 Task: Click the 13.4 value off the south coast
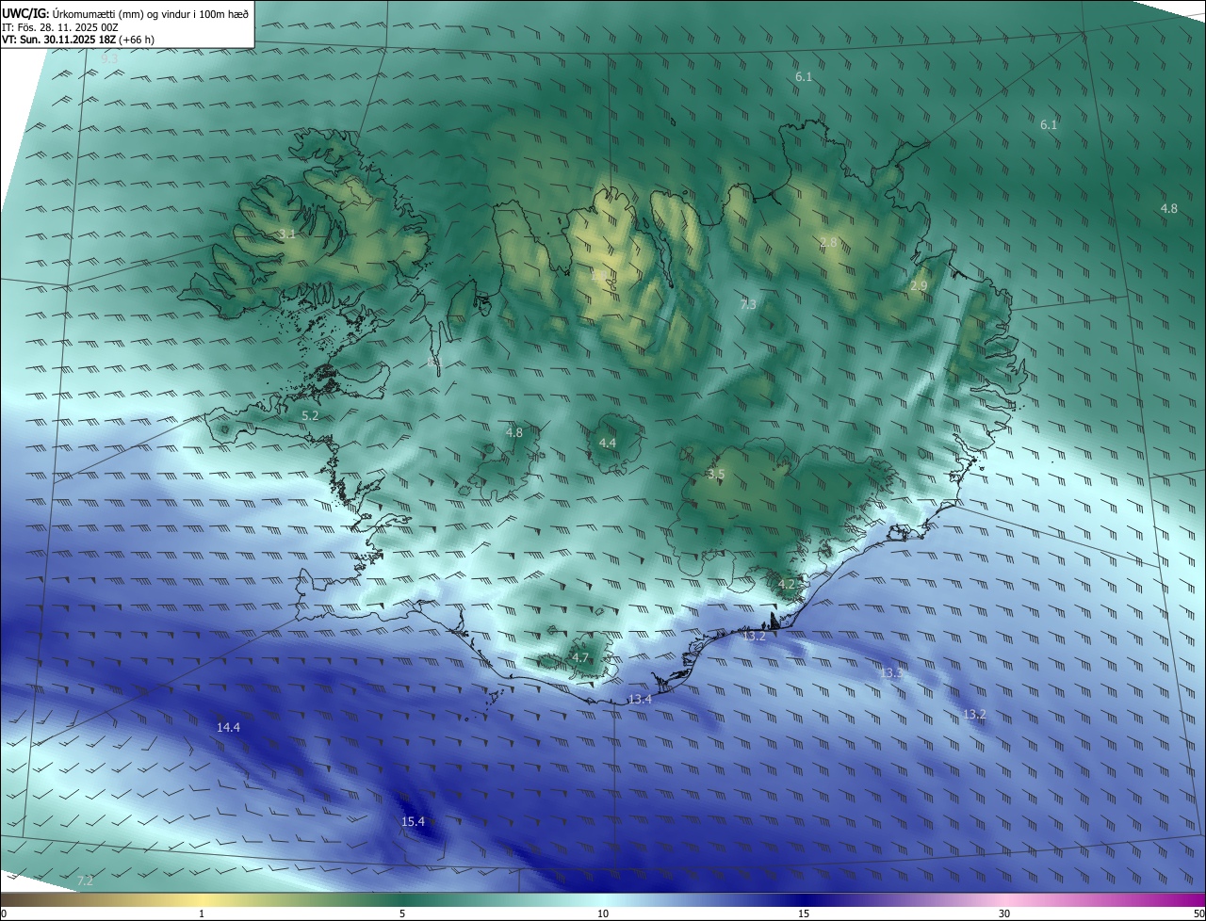(x=640, y=699)
